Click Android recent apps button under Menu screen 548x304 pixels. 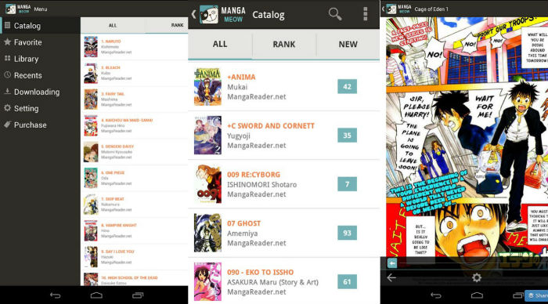click(138, 295)
